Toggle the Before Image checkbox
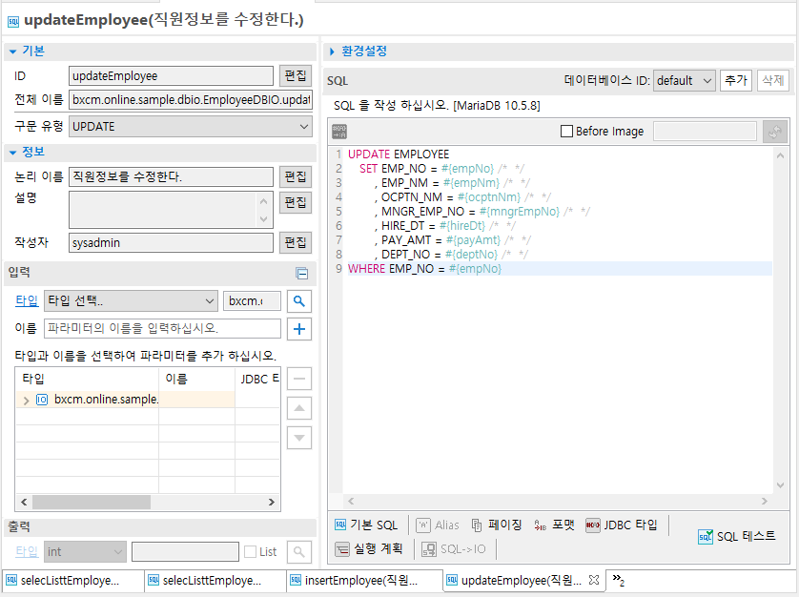 click(x=566, y=132)
